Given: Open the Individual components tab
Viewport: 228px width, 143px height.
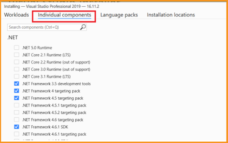Looking at the screenshot, I should [x=64, y=15].
